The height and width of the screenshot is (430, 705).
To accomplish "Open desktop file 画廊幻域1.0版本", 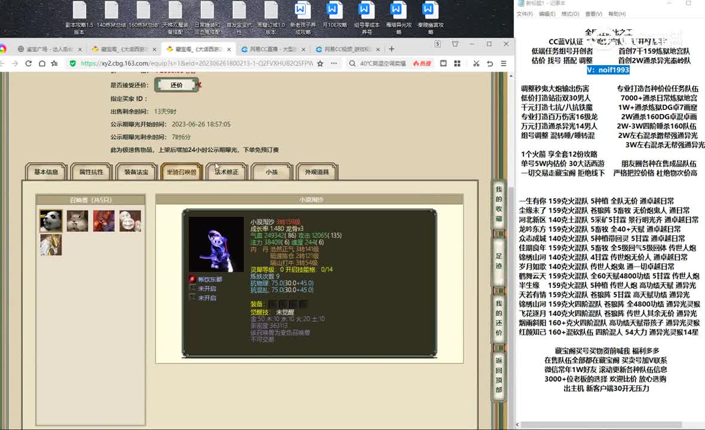I will 271,18.
